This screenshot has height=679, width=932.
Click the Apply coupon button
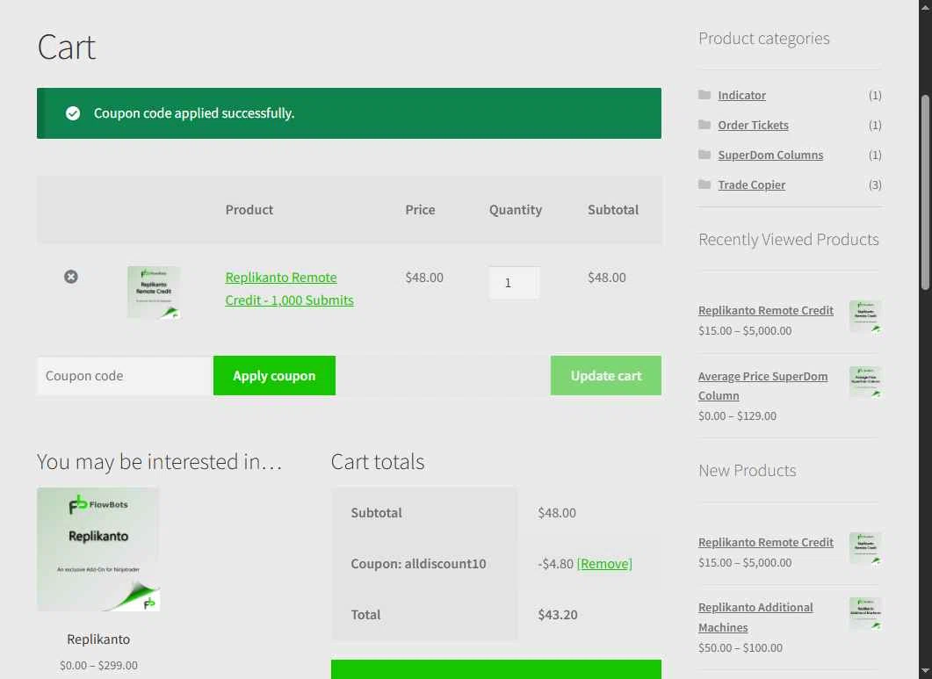point(274,376)
